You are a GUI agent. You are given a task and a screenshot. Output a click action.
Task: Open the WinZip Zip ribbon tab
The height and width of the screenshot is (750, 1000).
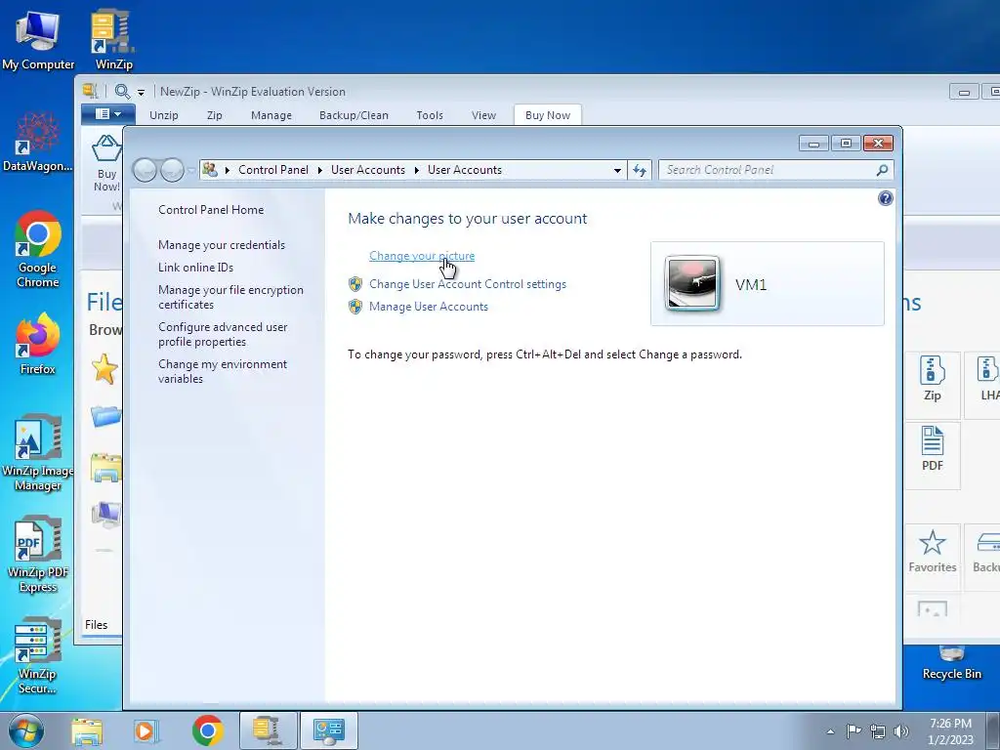point(214,115)
